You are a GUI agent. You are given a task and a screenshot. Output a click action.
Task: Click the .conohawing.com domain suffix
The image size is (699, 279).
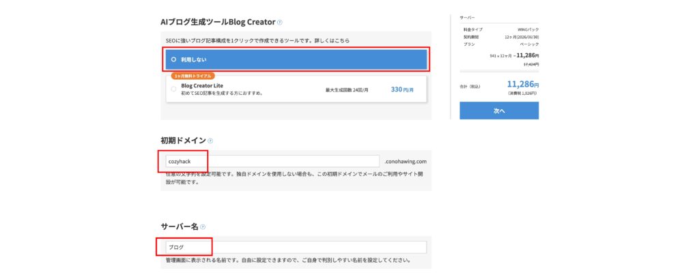pos(405,162)
